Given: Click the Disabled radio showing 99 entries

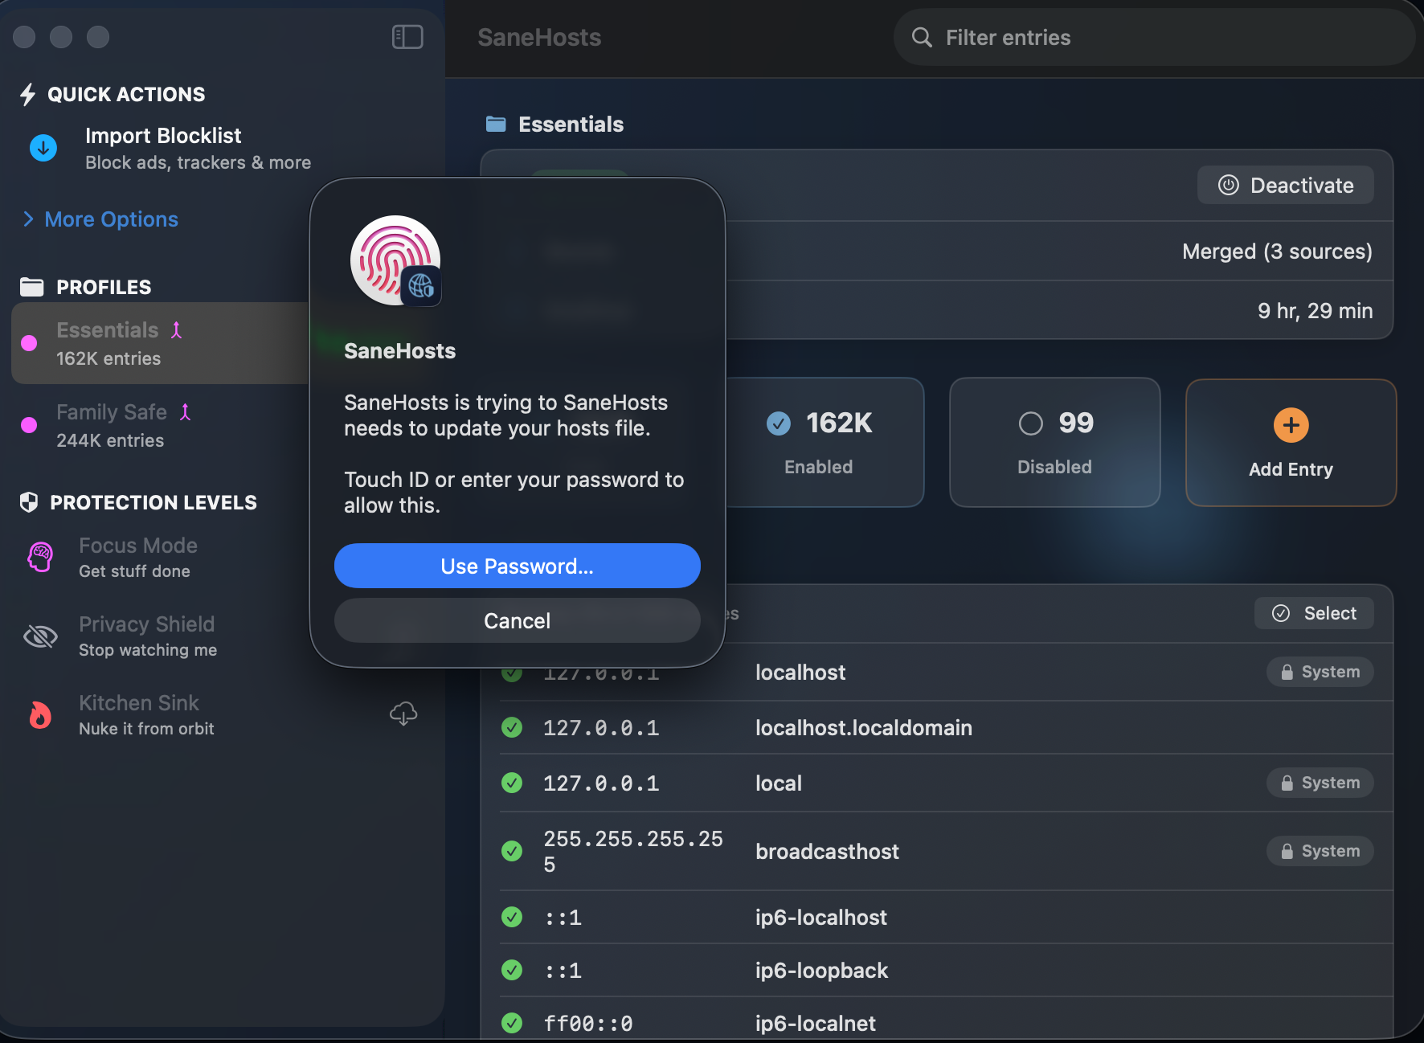Looking at the screenshot, I should (x=1054, y=441).
